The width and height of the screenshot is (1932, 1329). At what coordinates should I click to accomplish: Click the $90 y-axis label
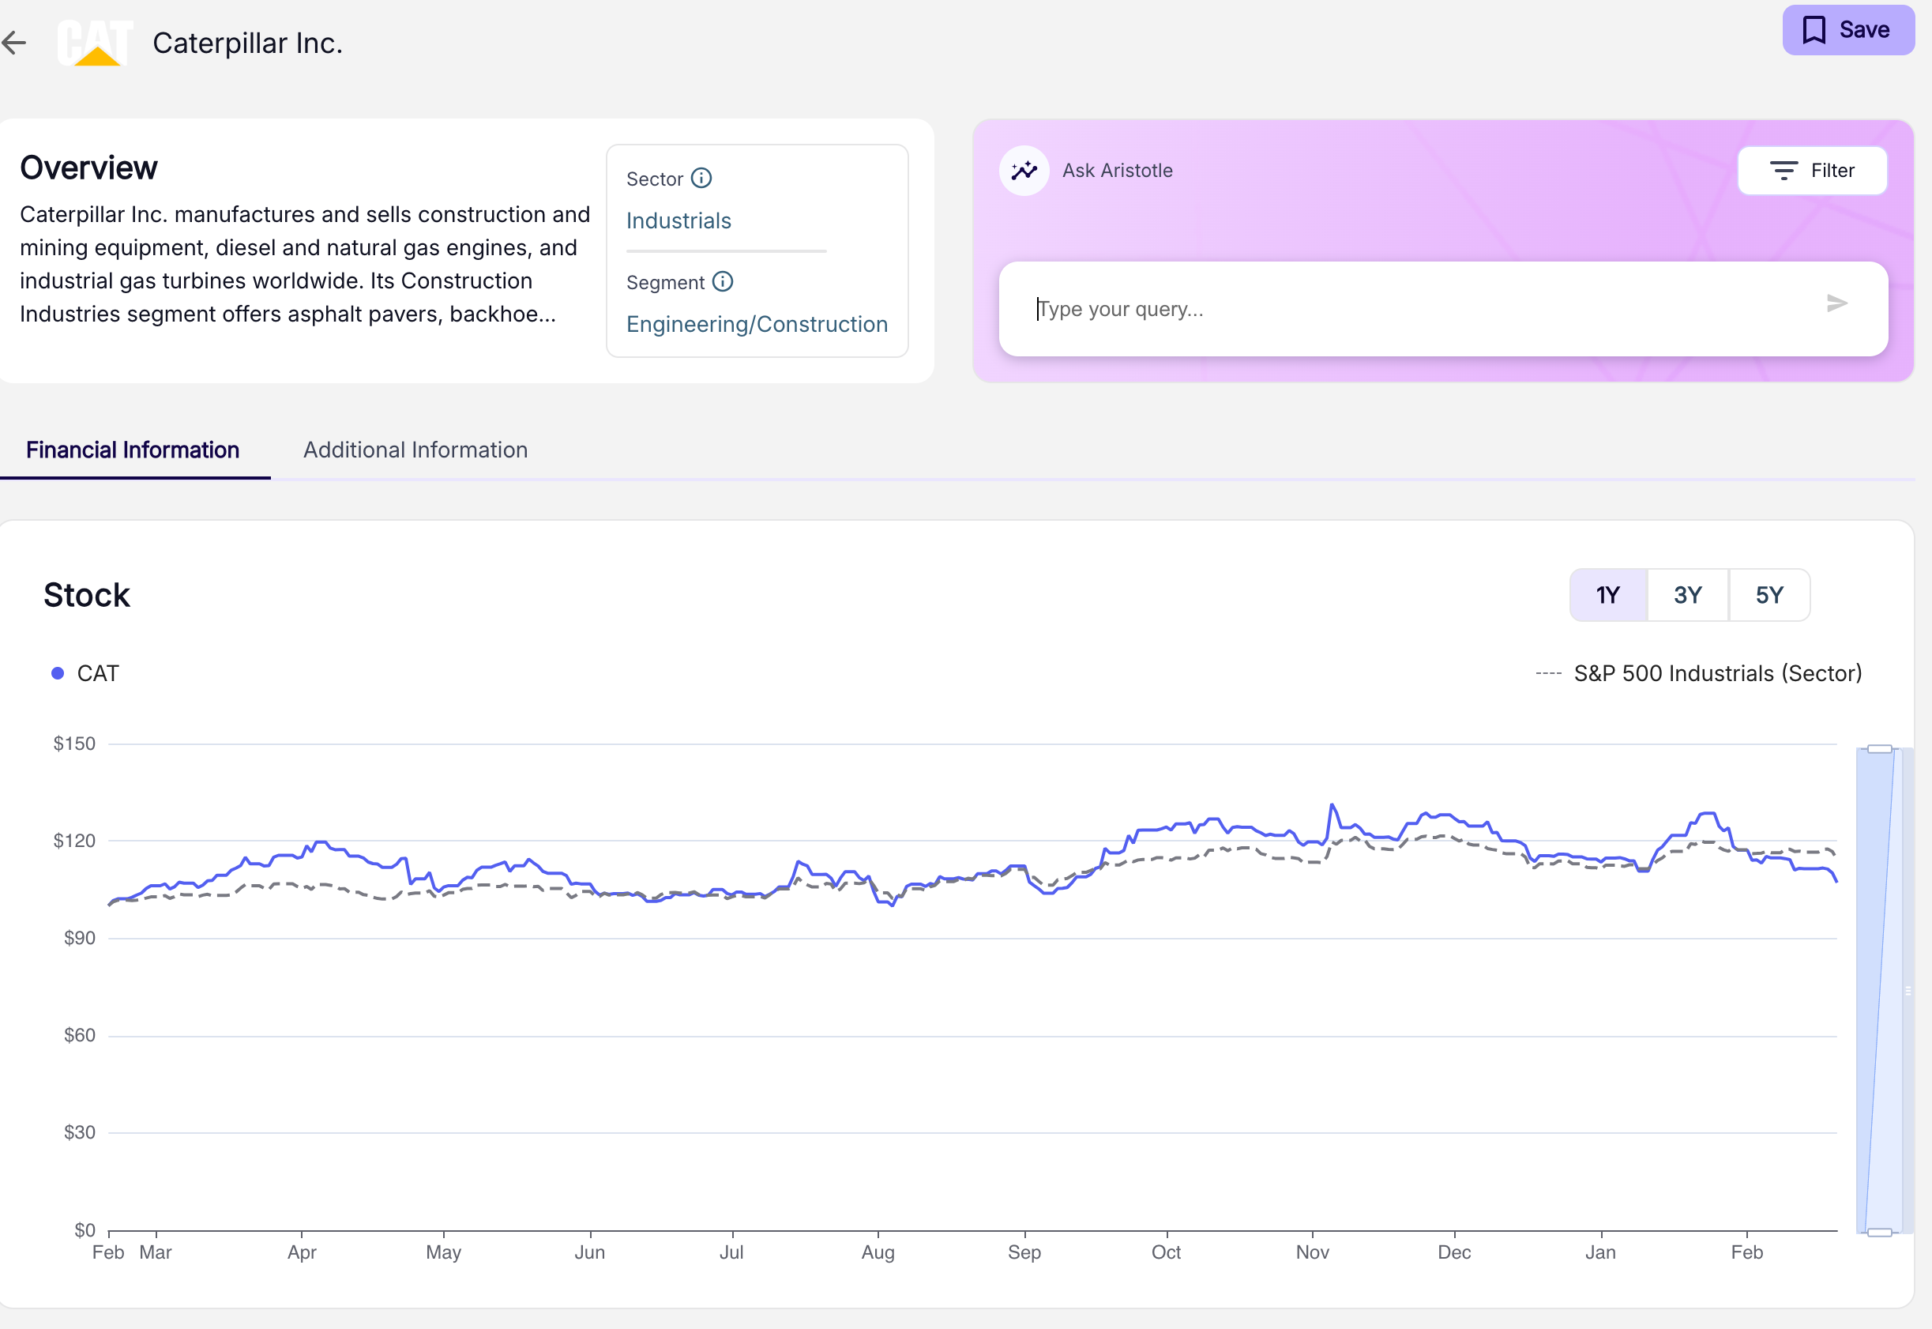click(79, 939)
